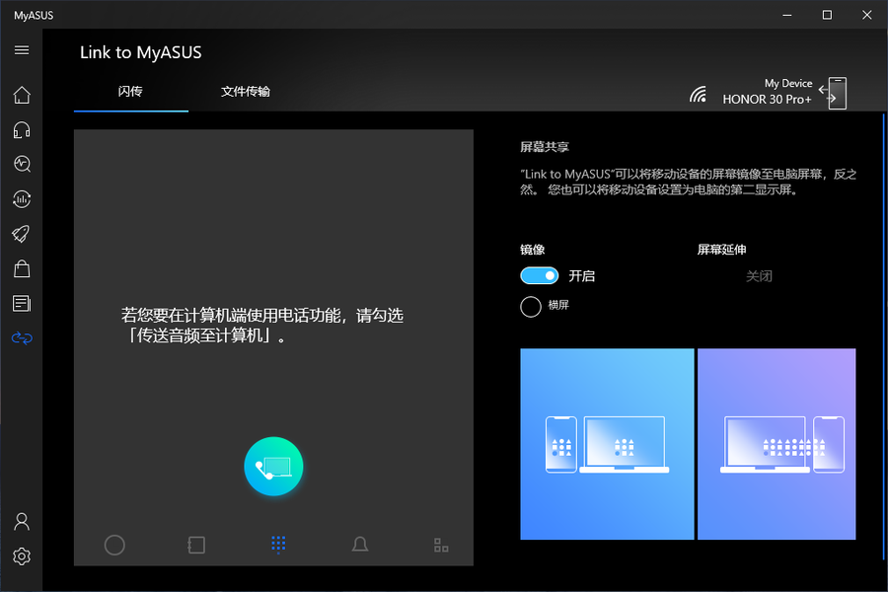
Task: Click the green call phone button
Action: point(273,466)
